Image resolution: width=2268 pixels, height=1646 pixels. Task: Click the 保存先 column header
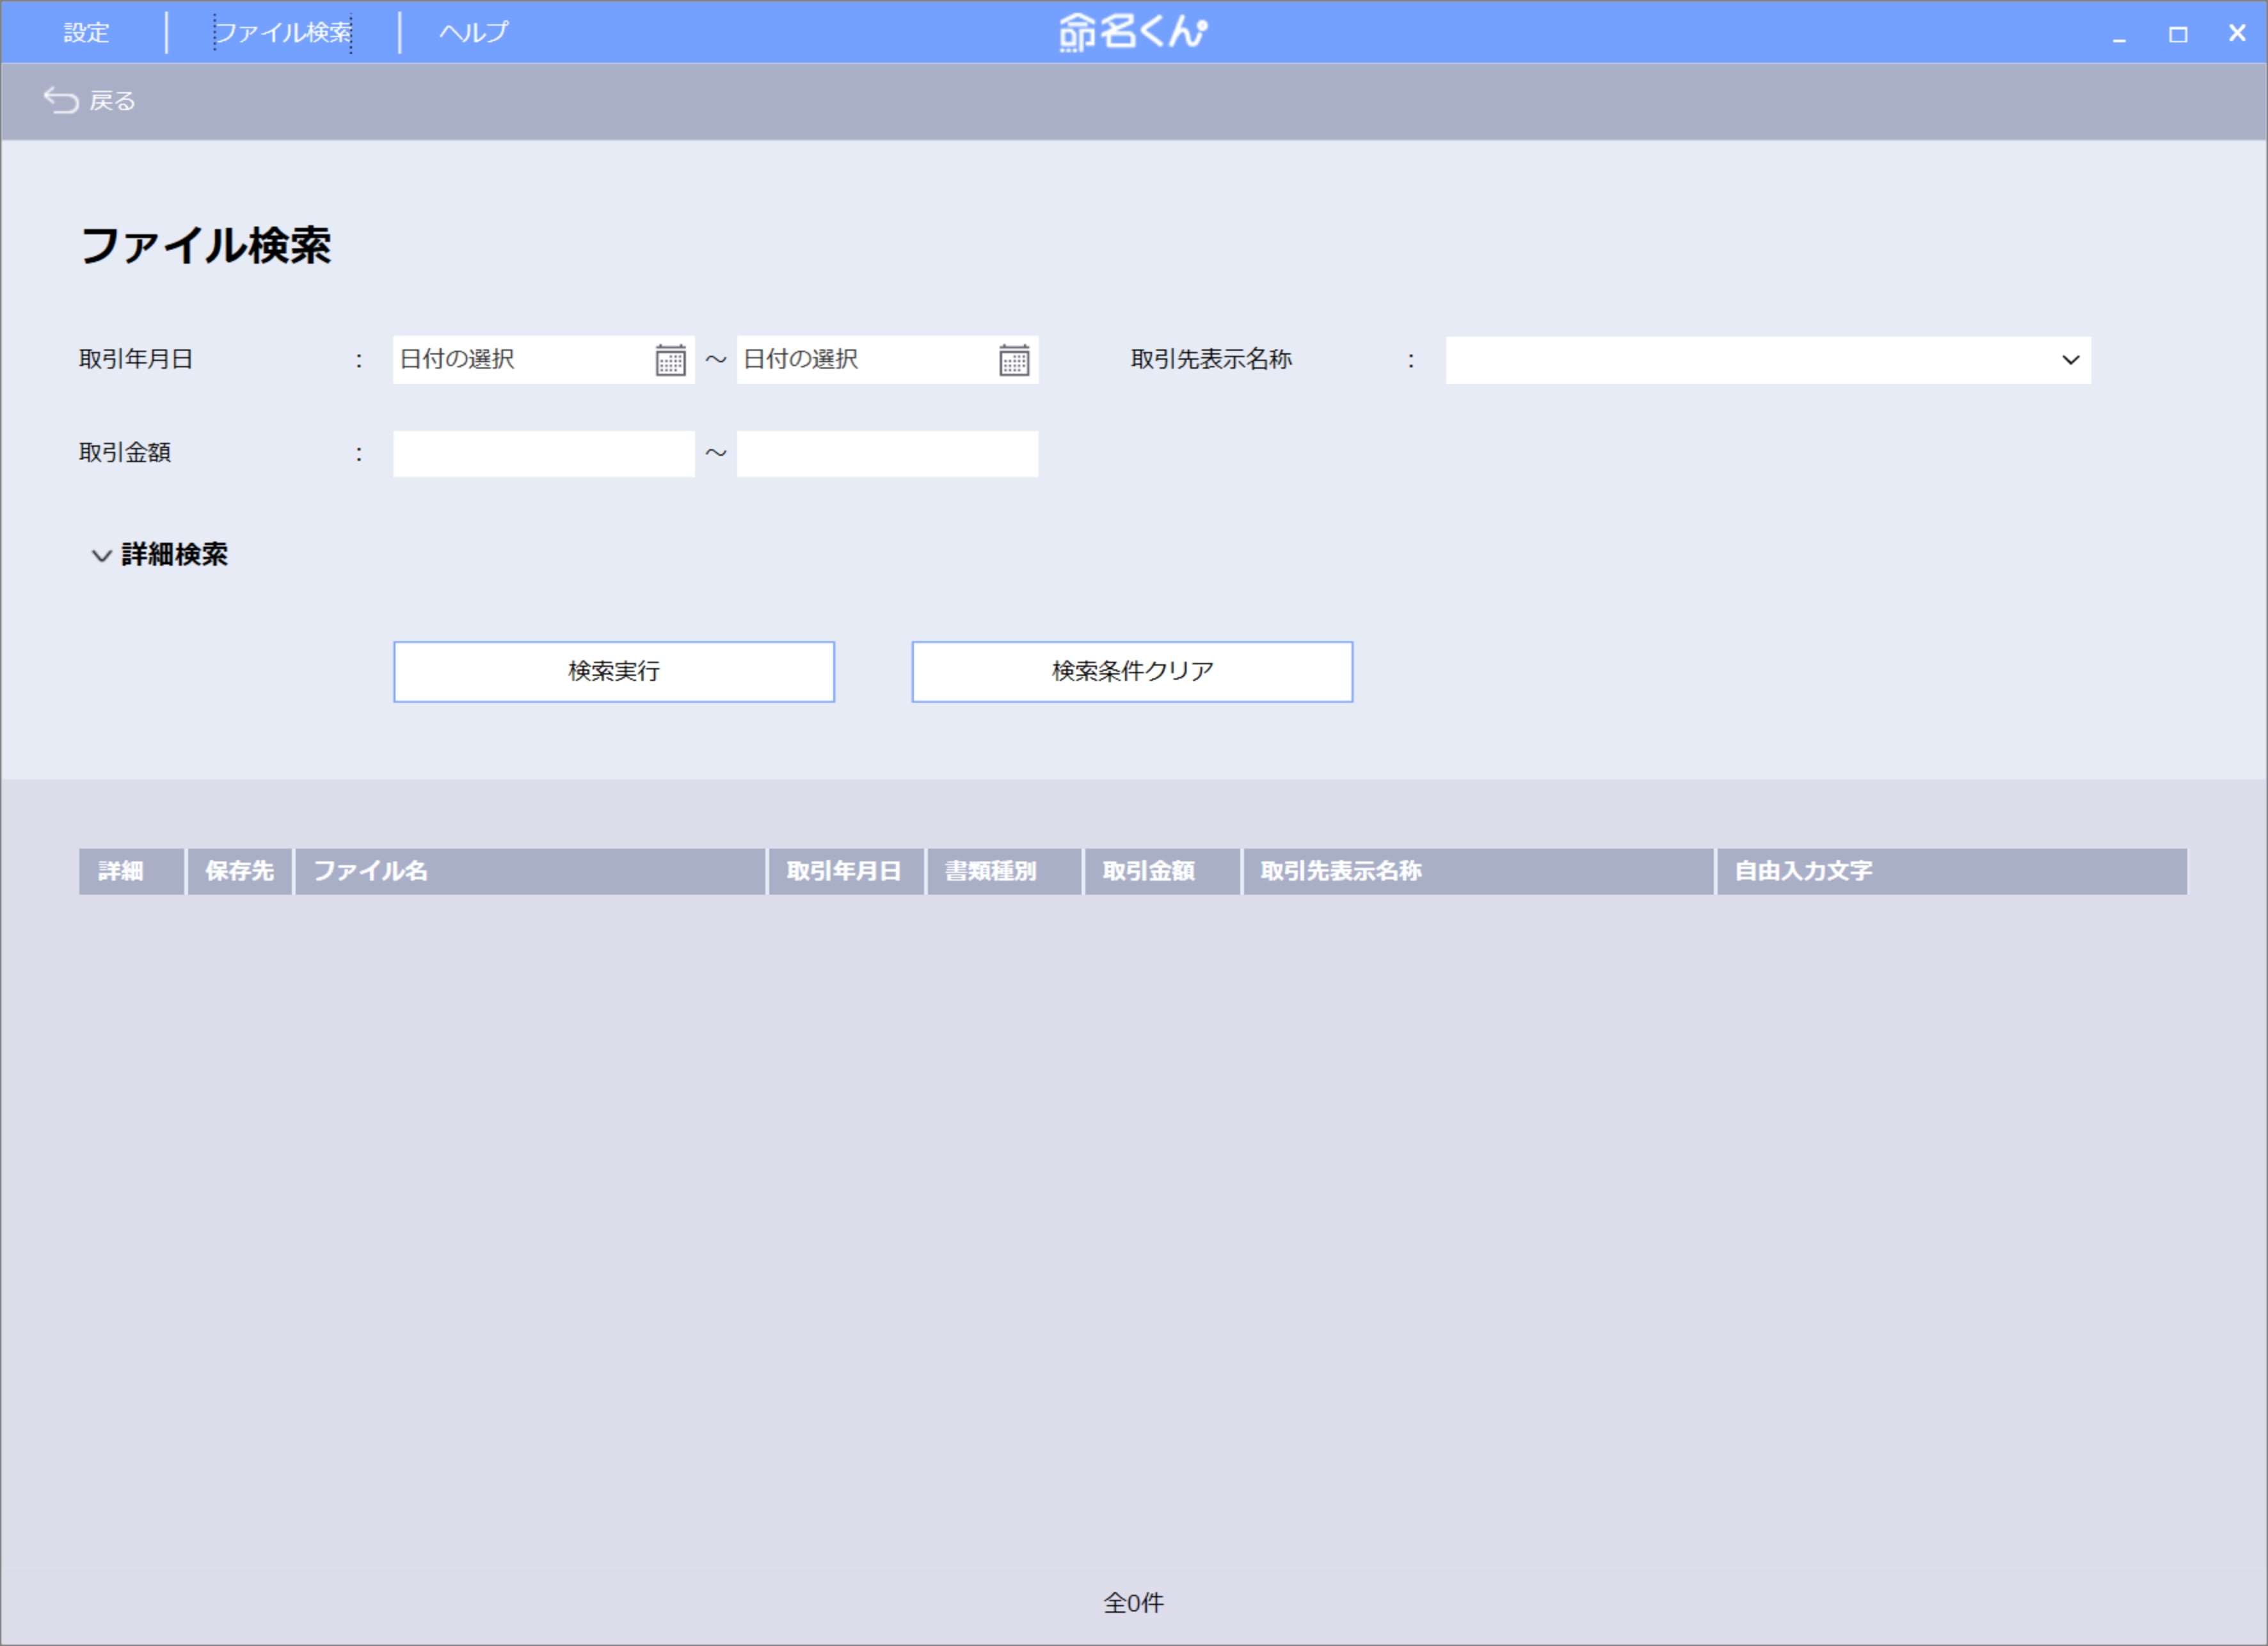240,871
